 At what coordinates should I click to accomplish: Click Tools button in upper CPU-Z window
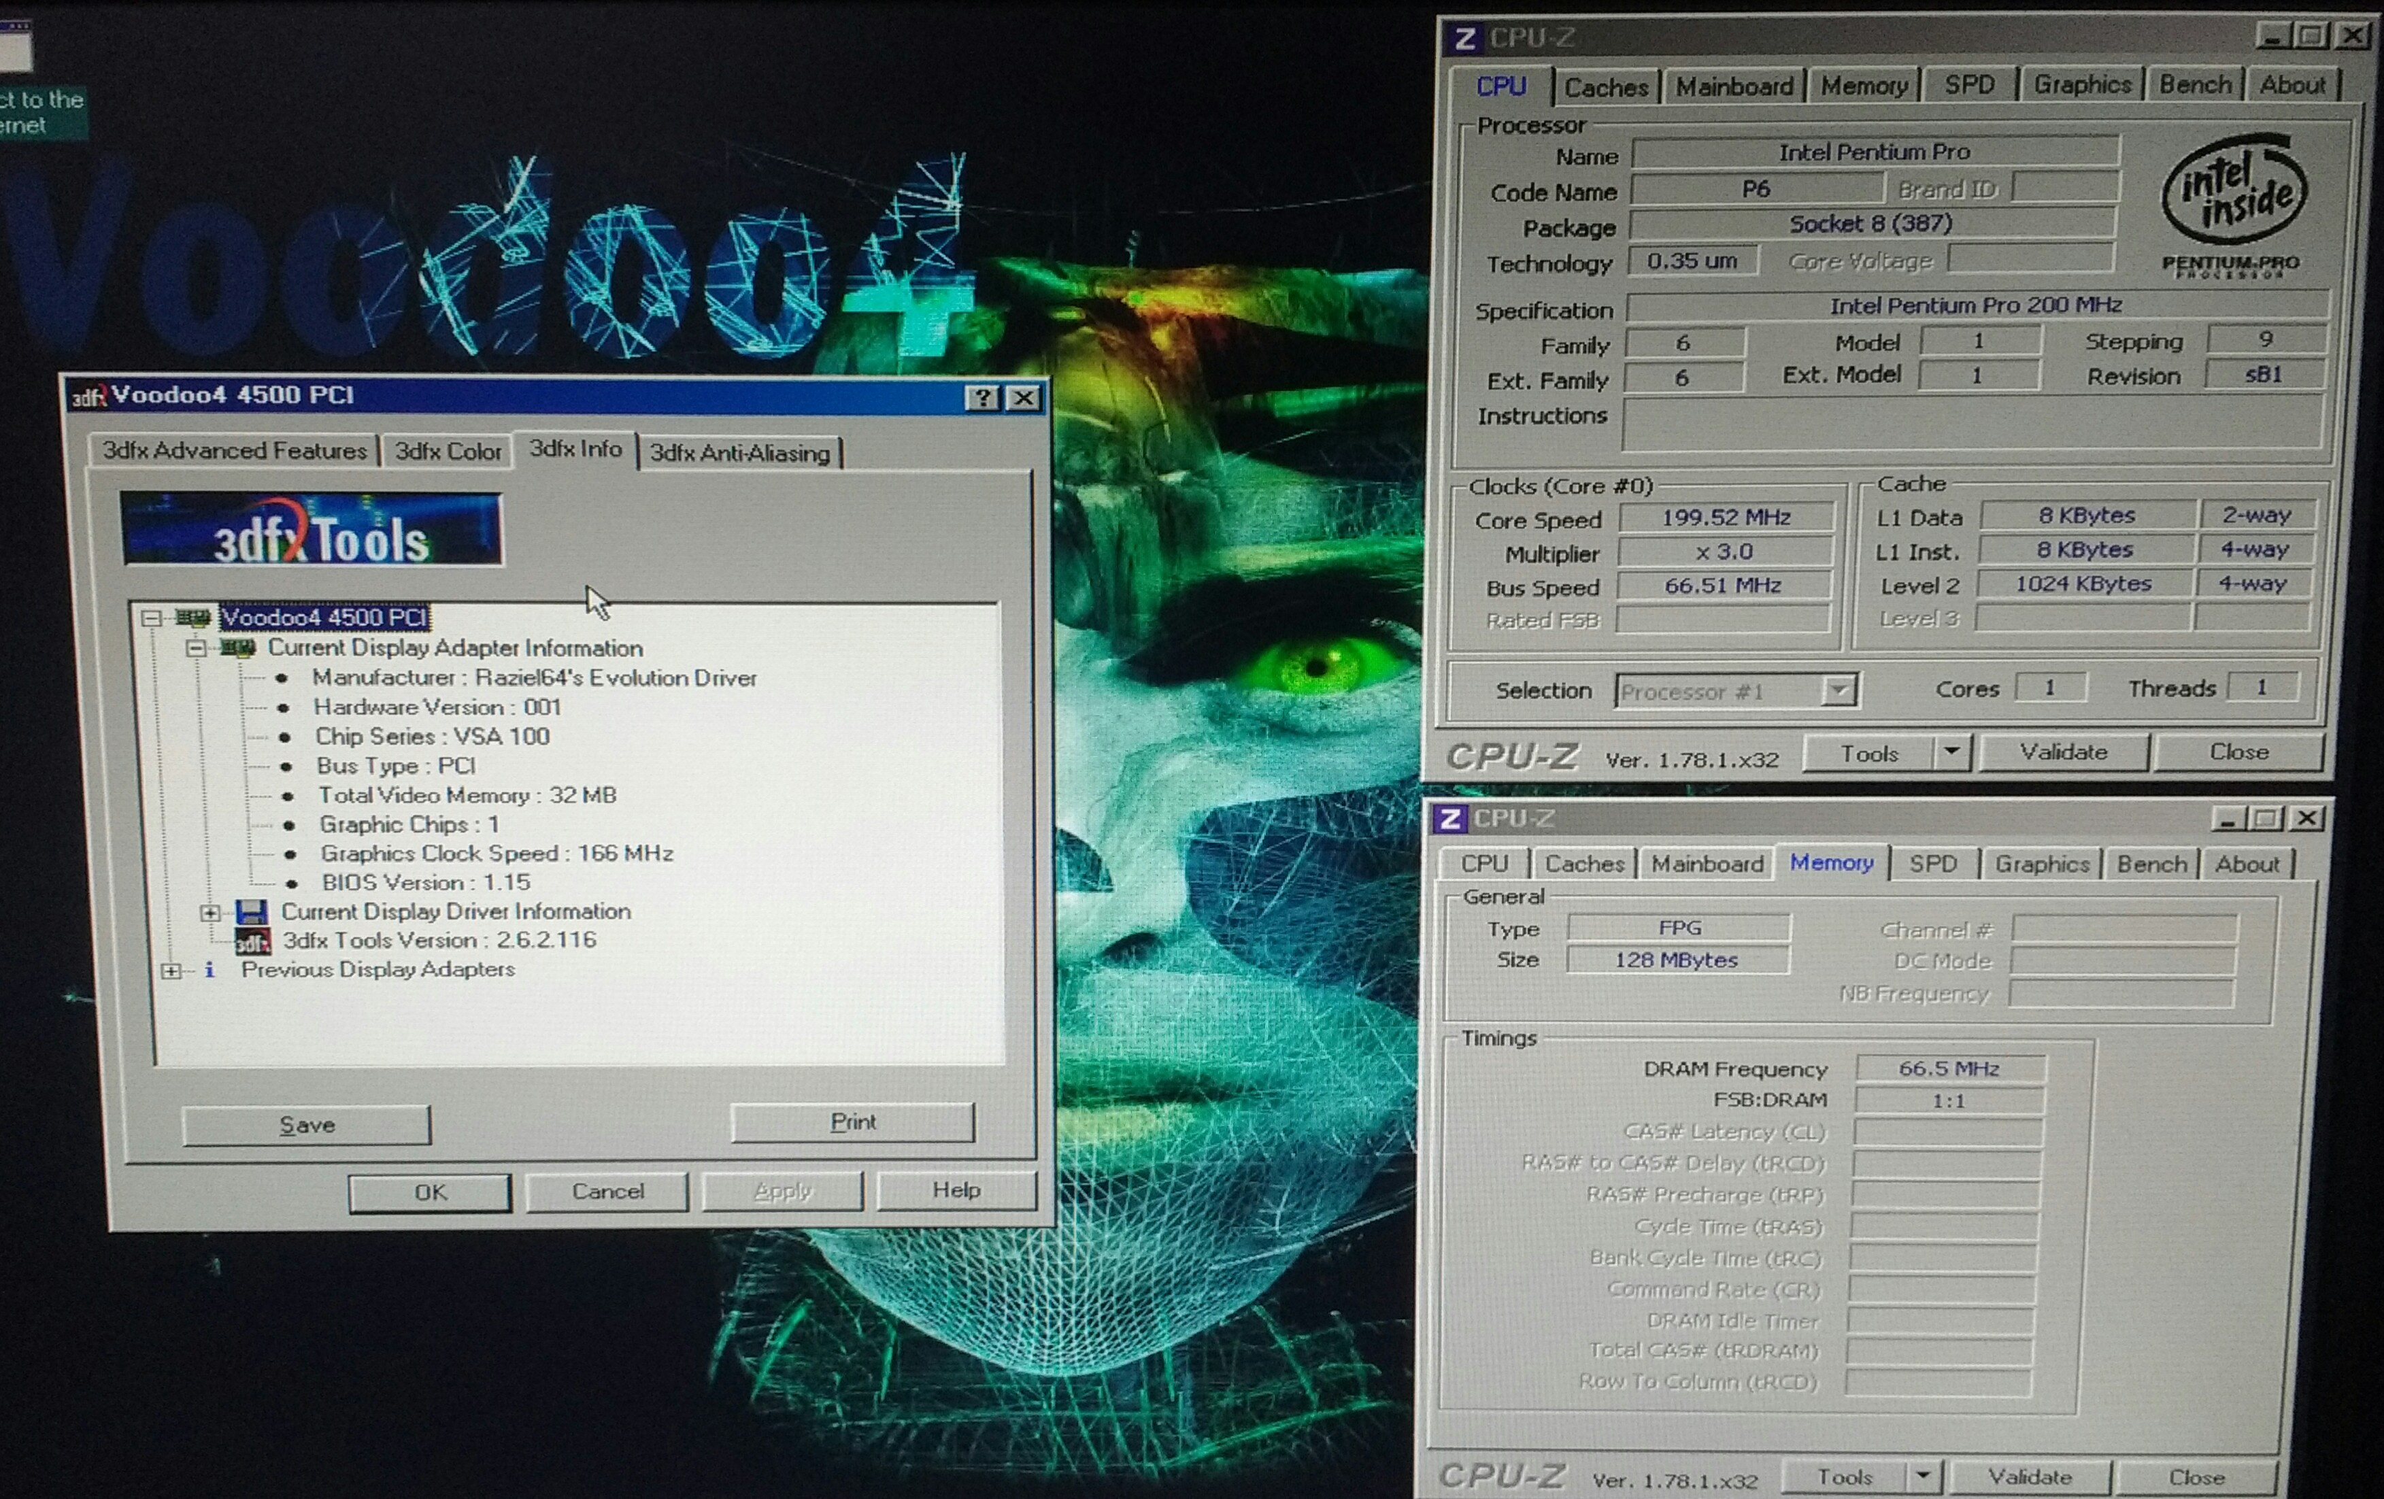pos(1869,754)
